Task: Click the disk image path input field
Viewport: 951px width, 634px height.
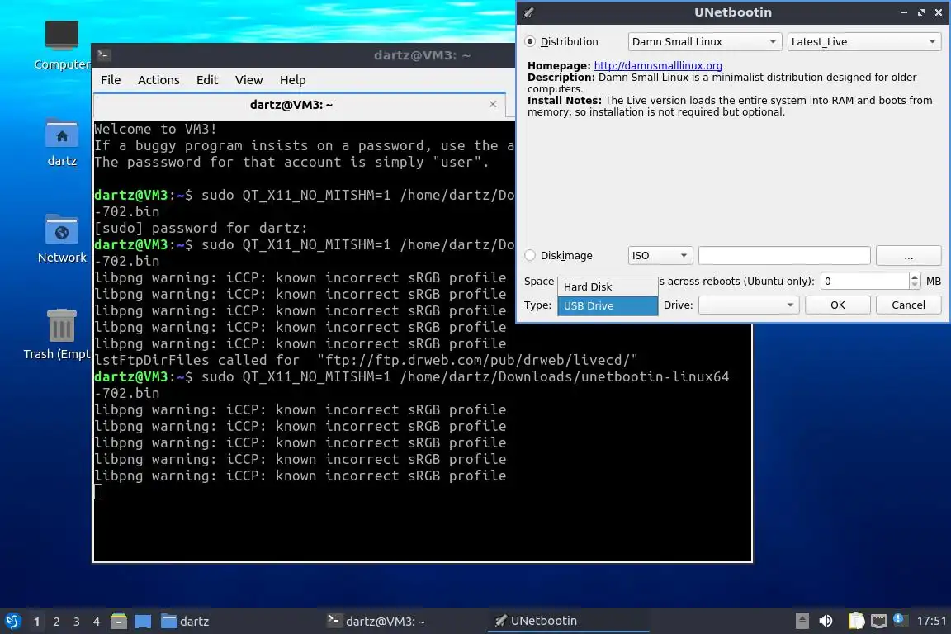Action: (784, 255)
